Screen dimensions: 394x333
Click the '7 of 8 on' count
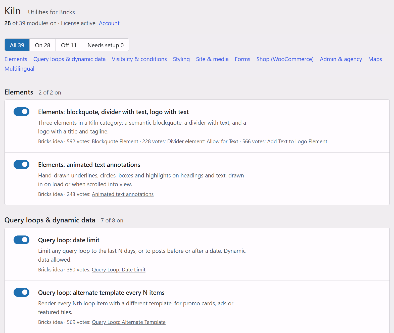click(112, 220)
